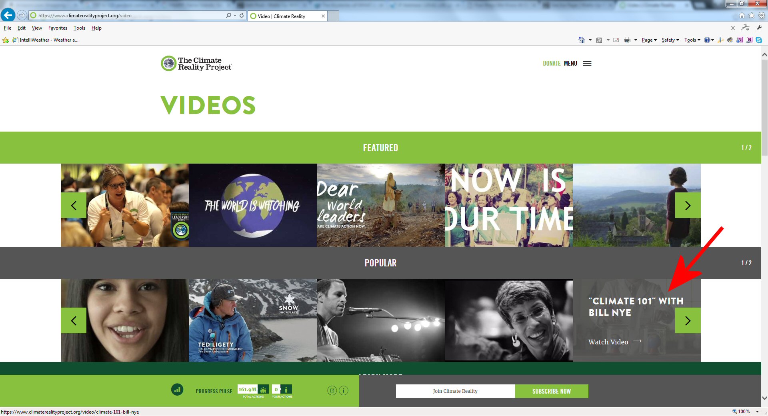This screenshot has width=768, height=416.
Task: Click the Skype icon in command bar
Action: click(759, 40)
